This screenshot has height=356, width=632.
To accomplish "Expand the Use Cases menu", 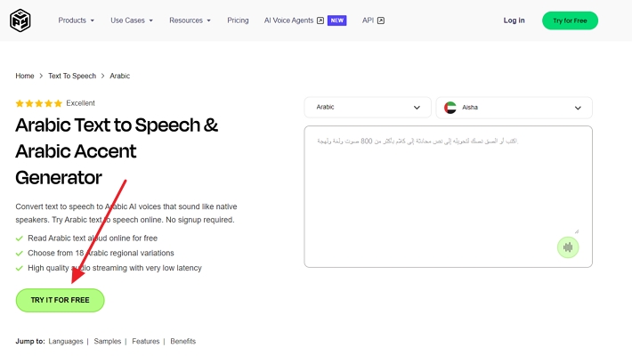I will [x=132, y=20].
